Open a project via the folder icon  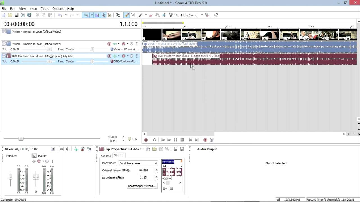point(10,15)
